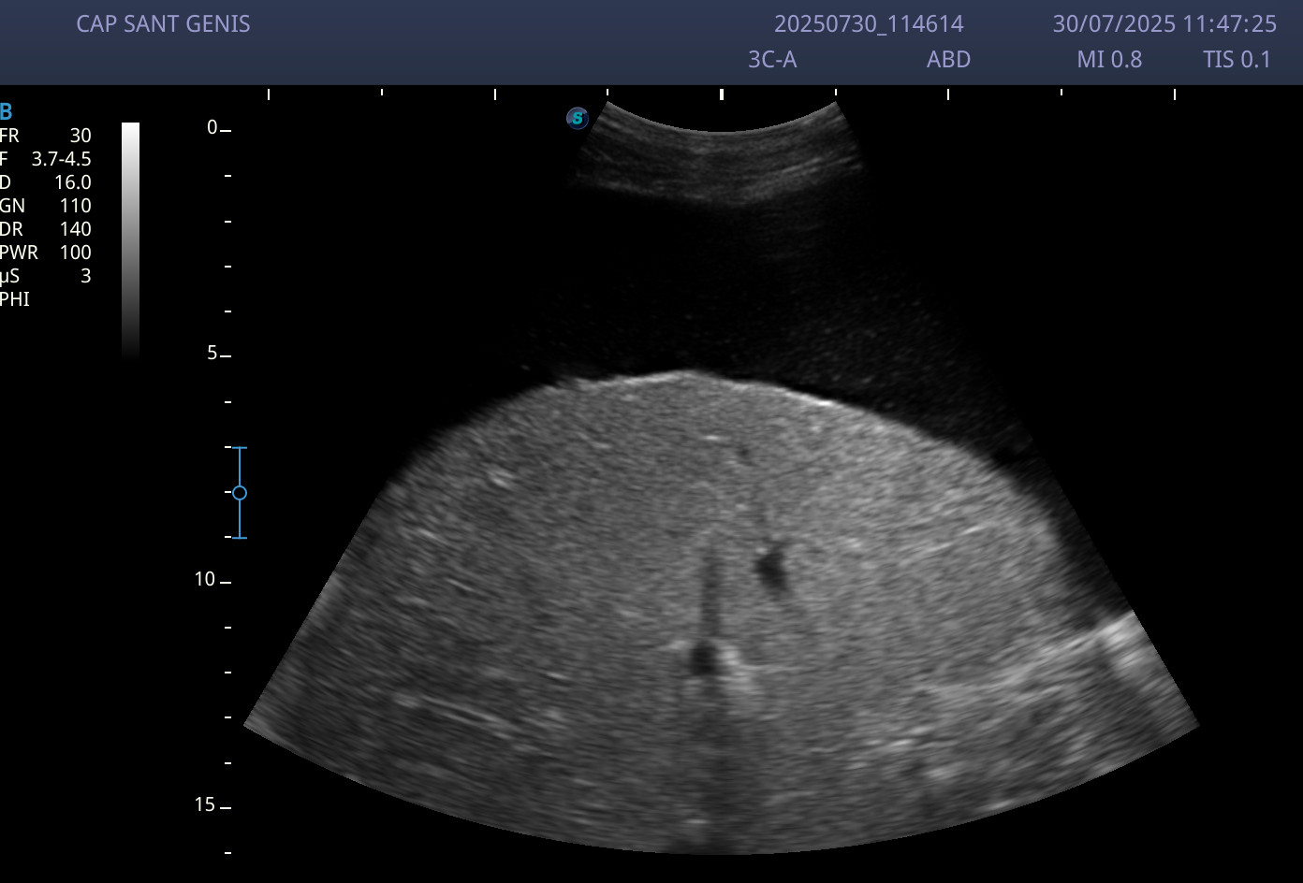Click the TIS 0.1 thermal index
This screenshot has height=883, width=1303.
(1237, 60)
